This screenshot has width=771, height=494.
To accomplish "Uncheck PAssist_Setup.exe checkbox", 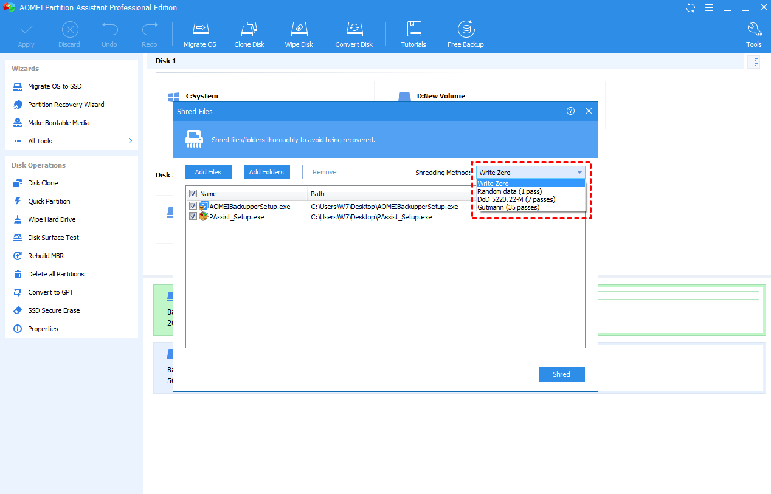I will [x=193, y=216].
